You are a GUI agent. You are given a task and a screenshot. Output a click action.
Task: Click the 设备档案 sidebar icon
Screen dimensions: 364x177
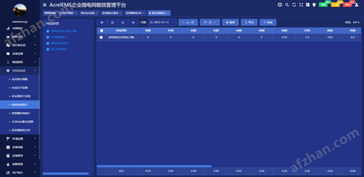(x=8, y=147)
